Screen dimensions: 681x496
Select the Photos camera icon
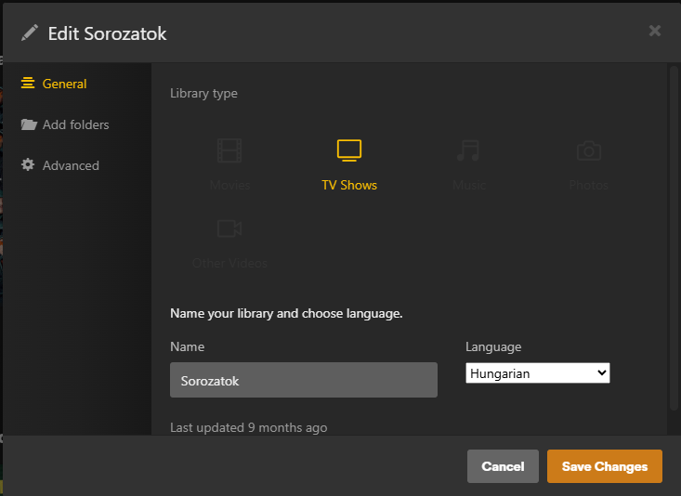coord(588,150)
